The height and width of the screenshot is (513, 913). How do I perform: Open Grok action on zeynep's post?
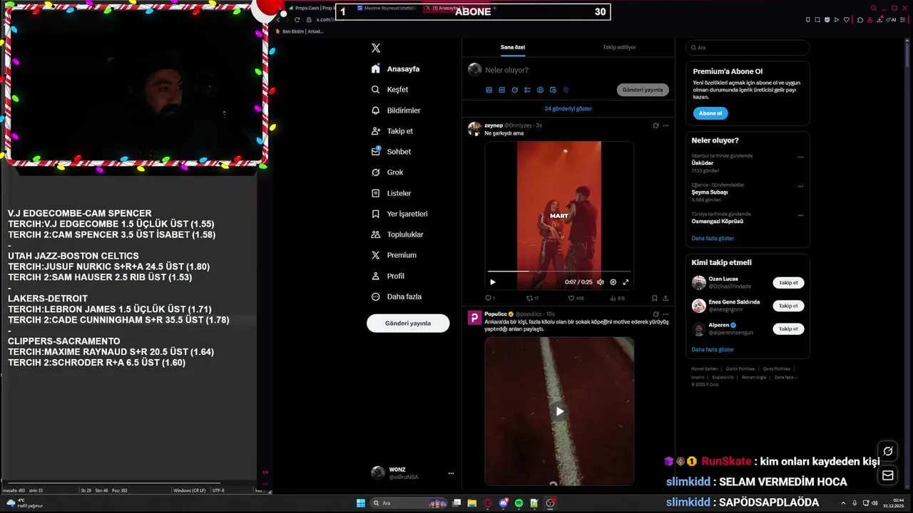point(656,125)
